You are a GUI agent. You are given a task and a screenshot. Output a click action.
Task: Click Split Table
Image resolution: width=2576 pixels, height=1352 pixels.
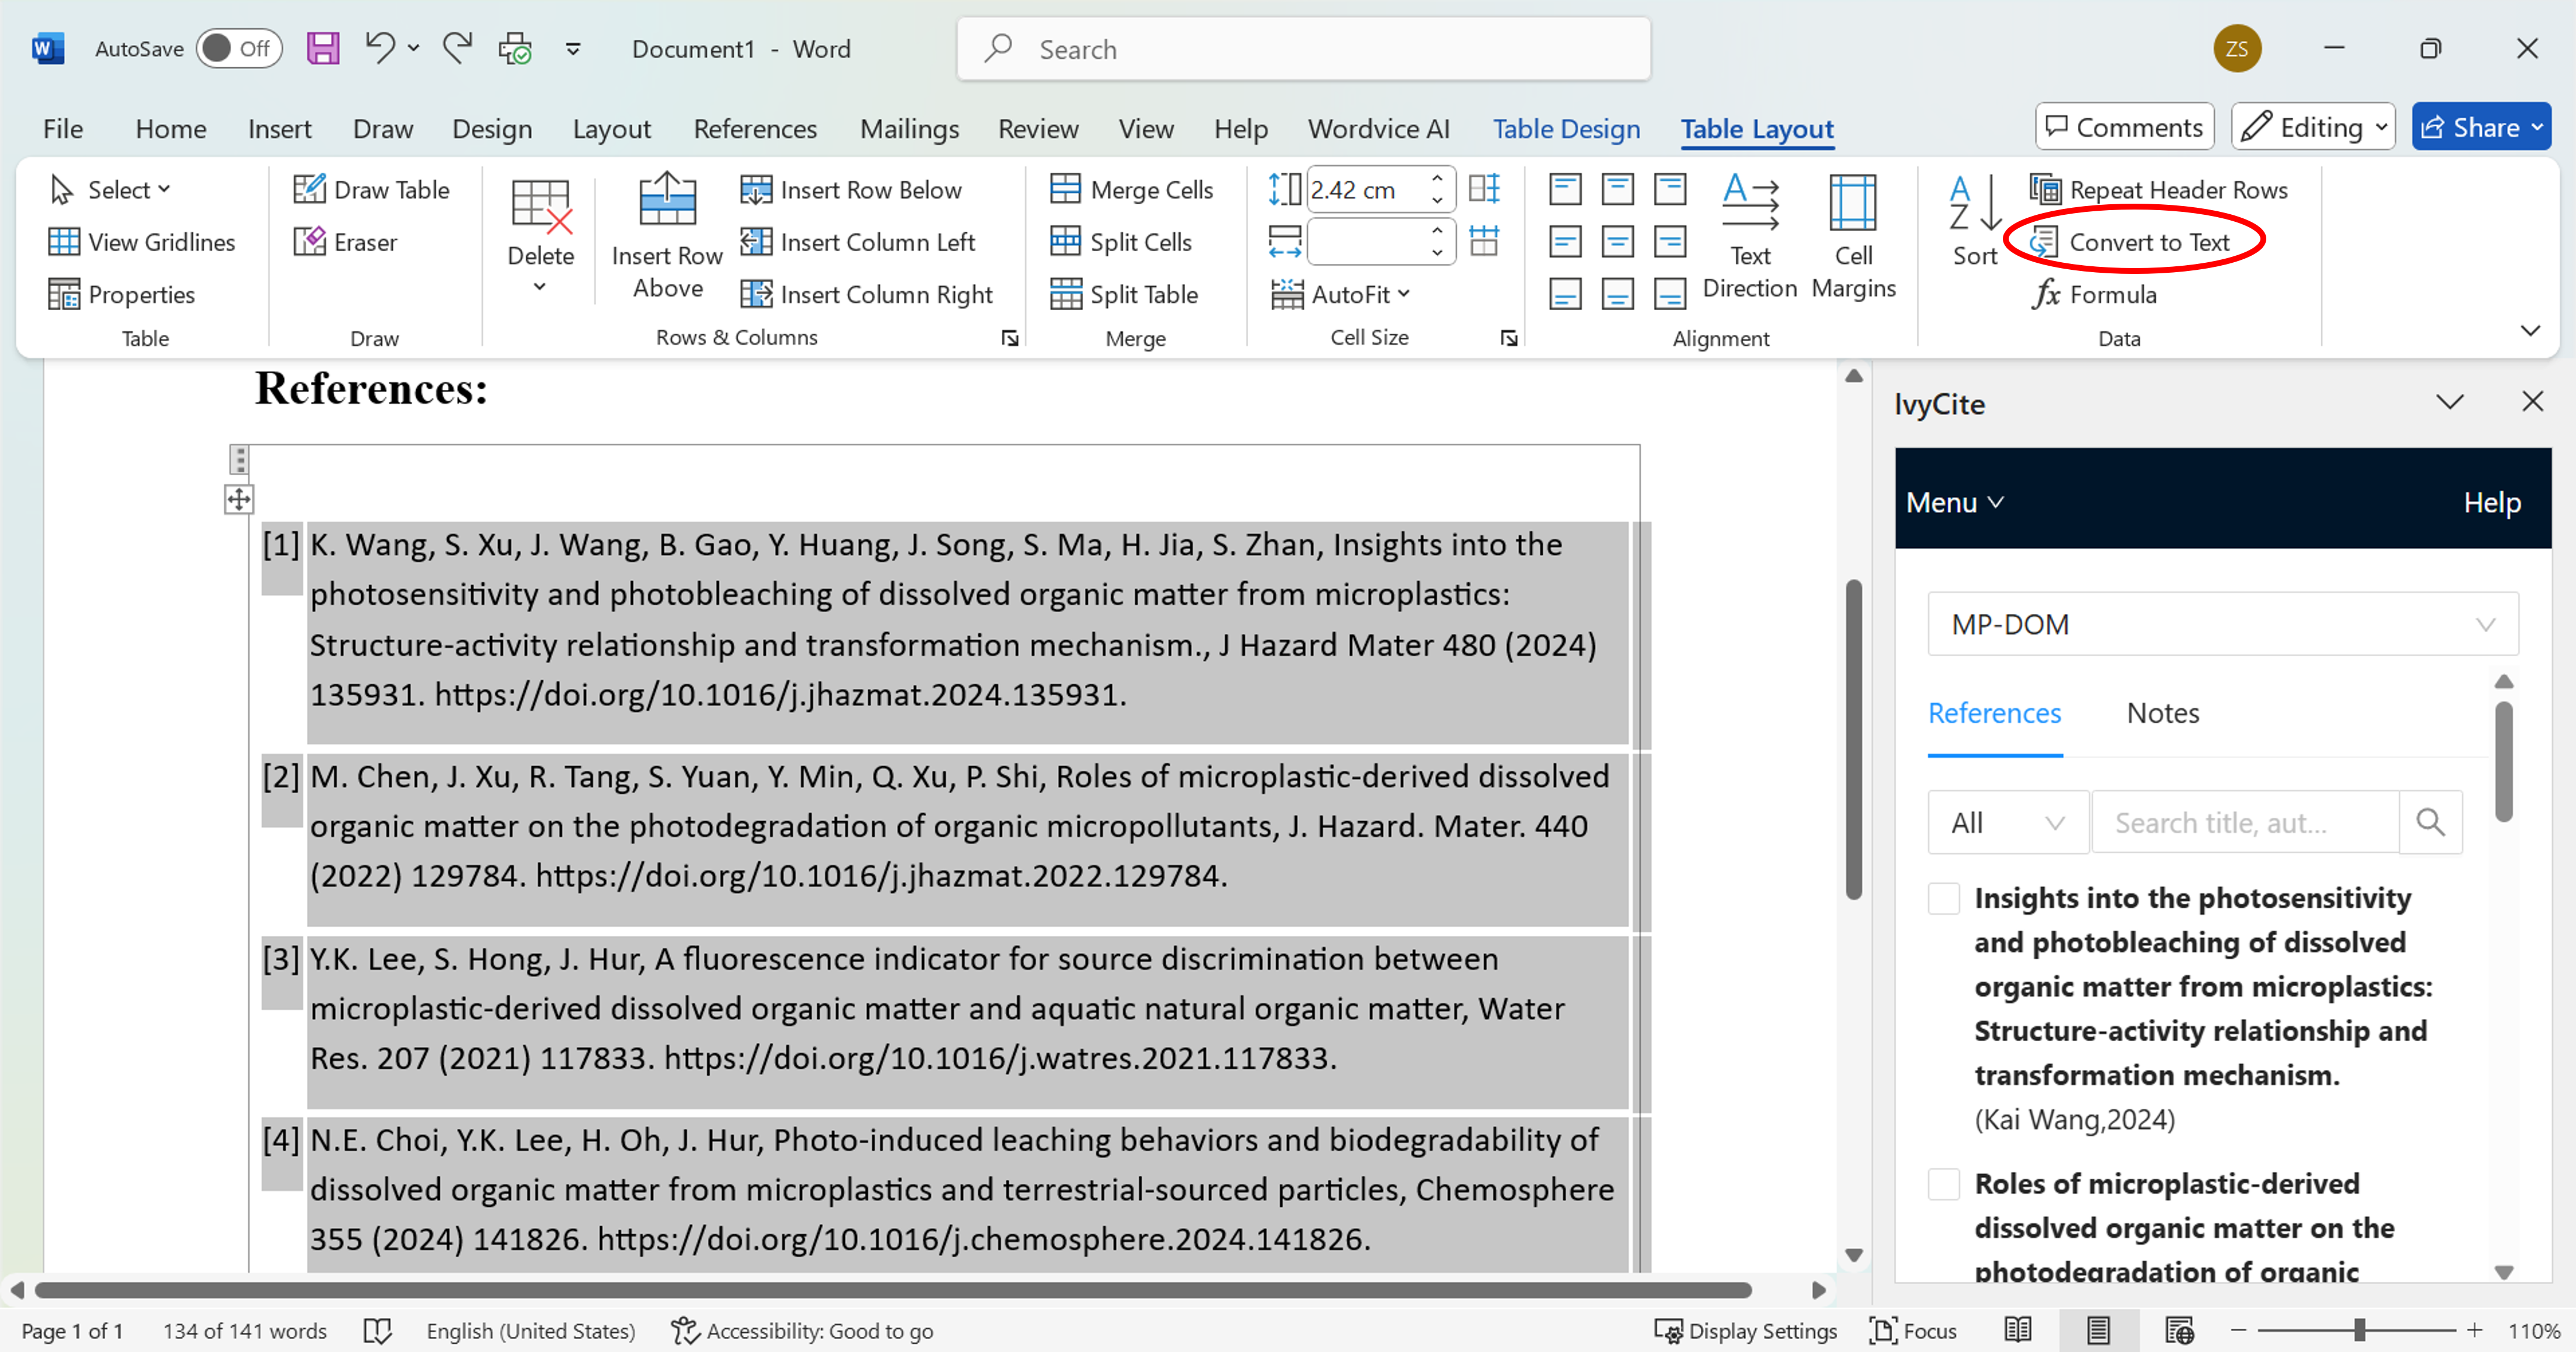(x=1124, y=294)
